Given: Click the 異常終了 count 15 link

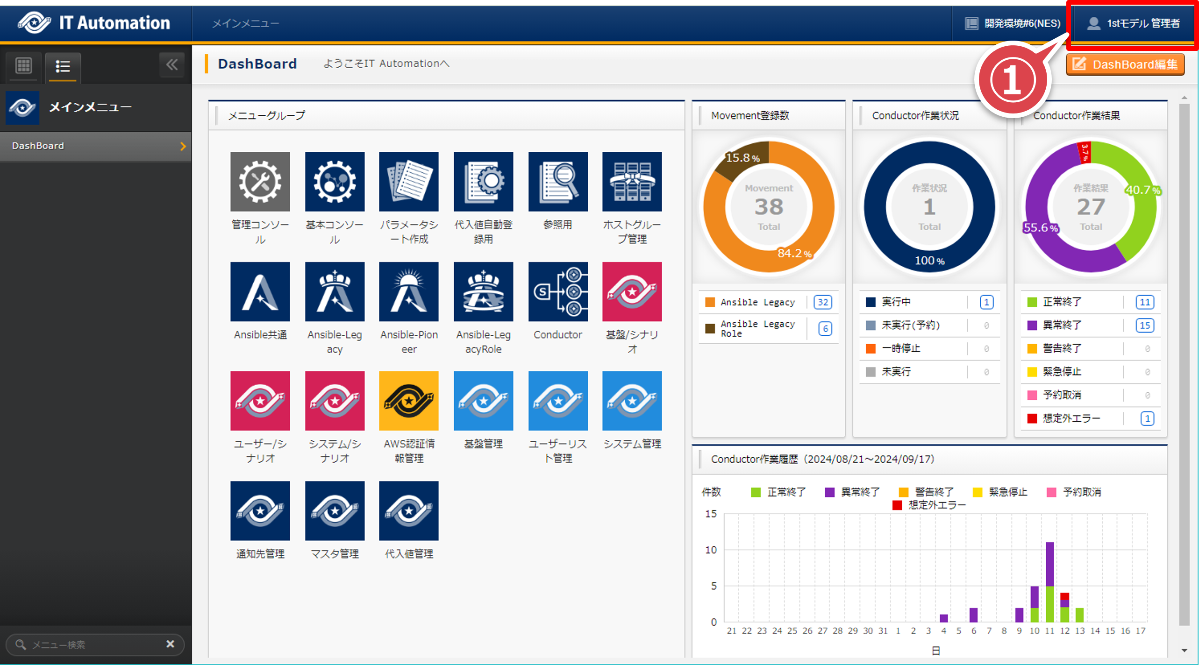Looking at the screenshot, I should click(x=1144, y=325).
